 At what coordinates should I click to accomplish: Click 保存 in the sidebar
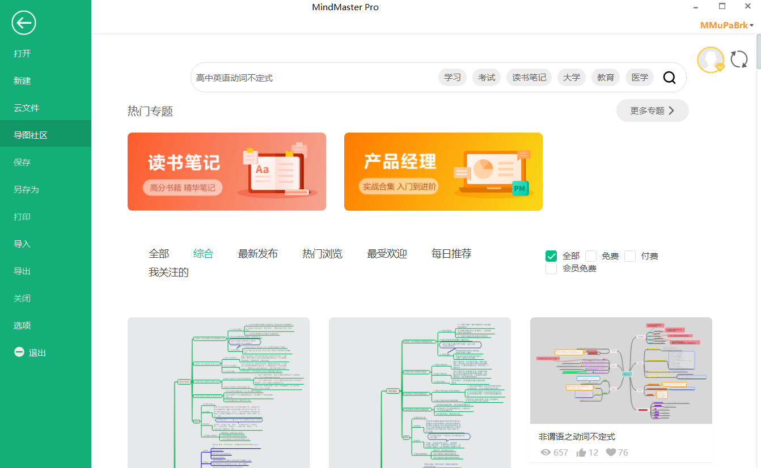(45, 163)
